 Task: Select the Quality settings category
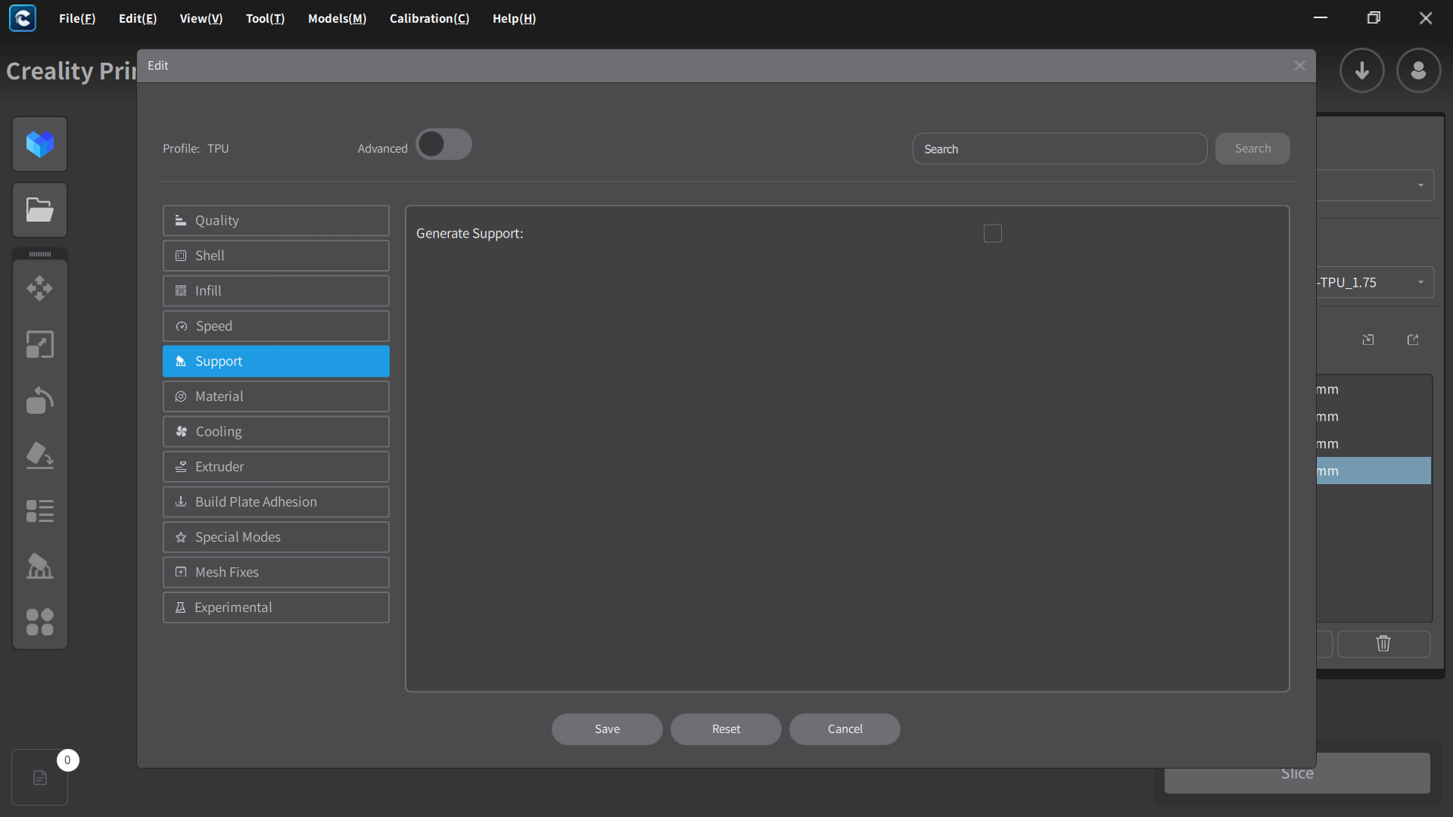pos(276,220)
